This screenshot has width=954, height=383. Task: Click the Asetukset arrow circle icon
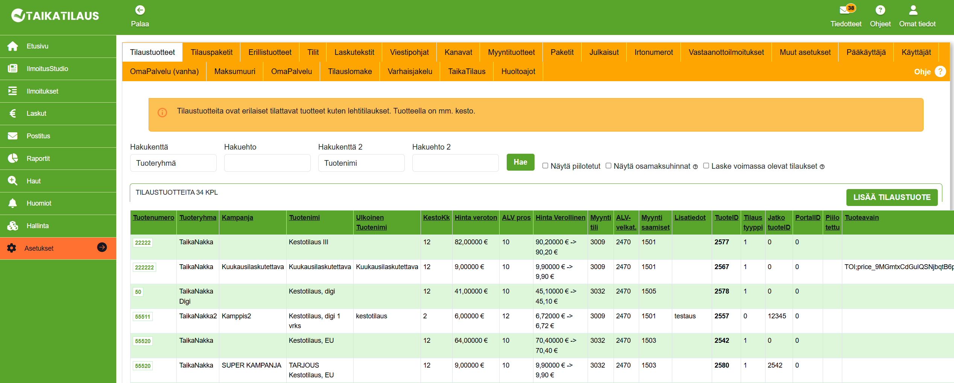click(x=102, y=247)
